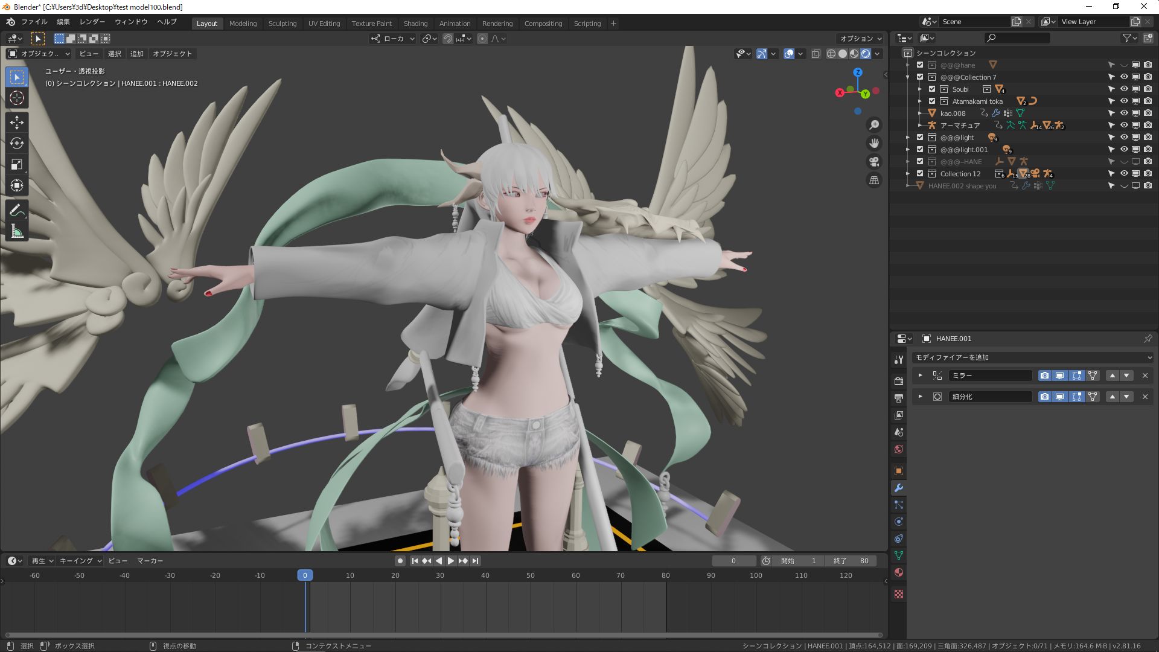This screenshot has height=652, width=1159.
Task: Open the Output properties tab
Action: [x=898, y=398]
